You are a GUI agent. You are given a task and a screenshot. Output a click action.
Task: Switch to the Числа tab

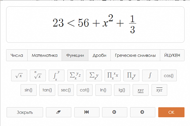coord(17,55)
